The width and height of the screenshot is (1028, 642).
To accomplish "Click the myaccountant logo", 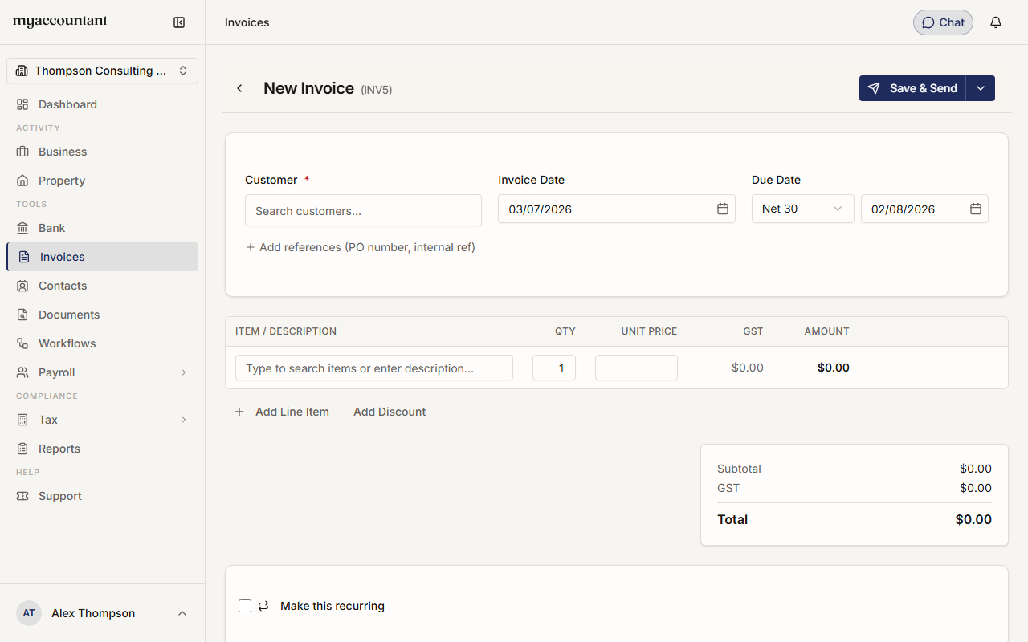I will coord(60,22).
